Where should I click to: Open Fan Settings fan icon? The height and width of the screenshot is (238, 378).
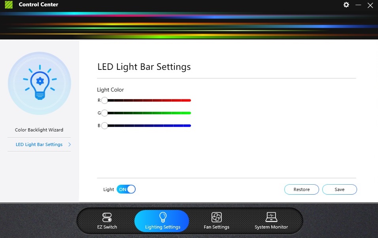coord(217,217)
